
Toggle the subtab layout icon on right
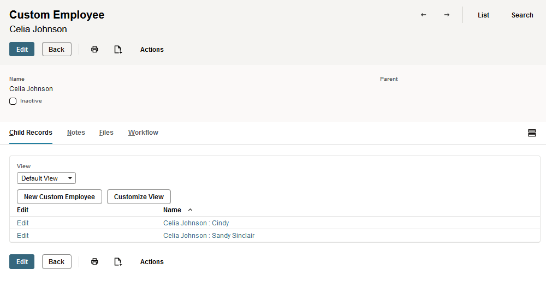click(532, 133)
